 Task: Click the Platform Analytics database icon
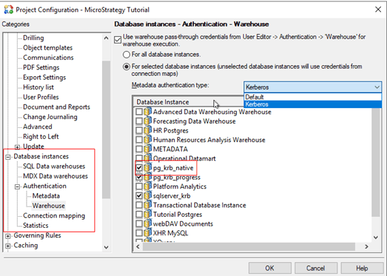(148, 186)
